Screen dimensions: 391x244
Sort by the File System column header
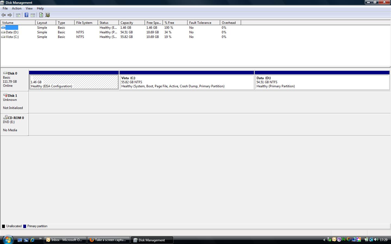86,23
